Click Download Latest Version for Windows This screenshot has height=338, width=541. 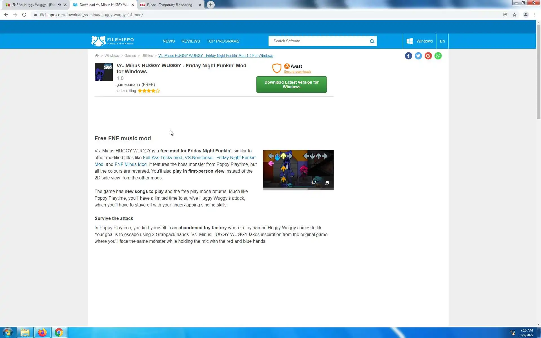291,84
